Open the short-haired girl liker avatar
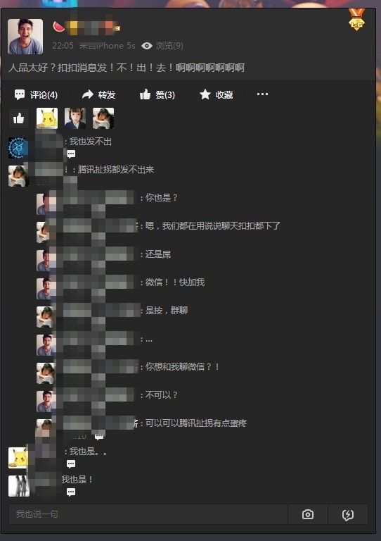Screen dimensions: 381x541 click(x=75, y=118)
